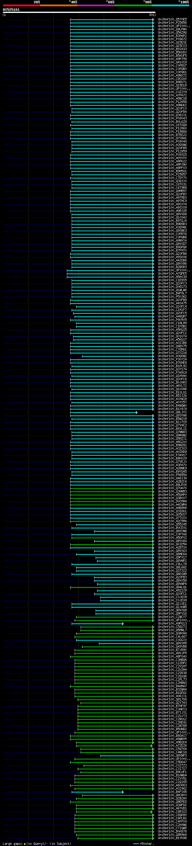The height and width of the screenshot is (846, 192).
Task: Select label UniRef100_B5KUG0
Action: coord(172,52)
